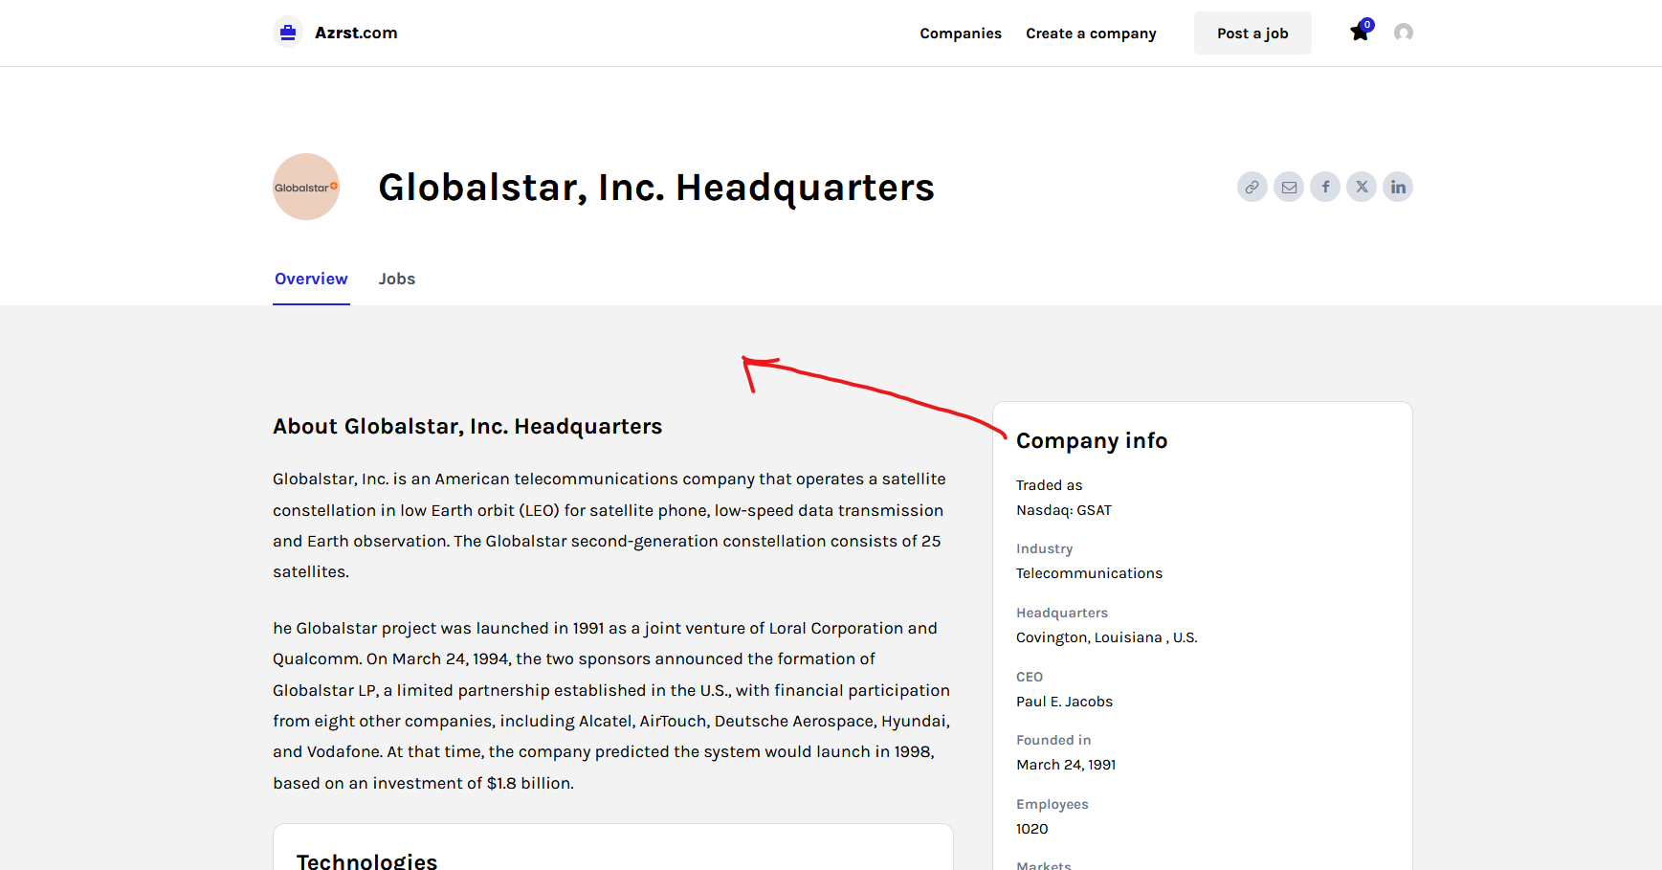
Task: Open the favorites star icon
Action: 1360,33
